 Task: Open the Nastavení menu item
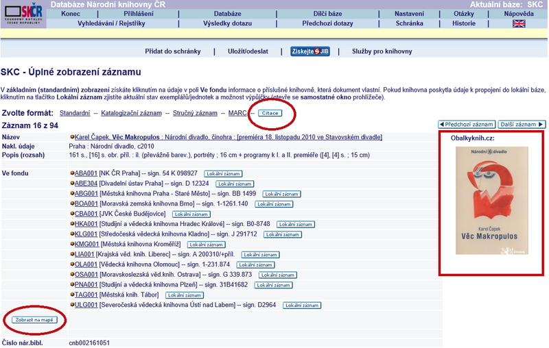point(409,14)
